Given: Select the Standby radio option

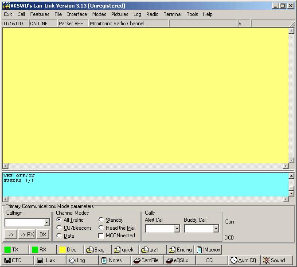Looking at the screenshot, I should (102, 220).
